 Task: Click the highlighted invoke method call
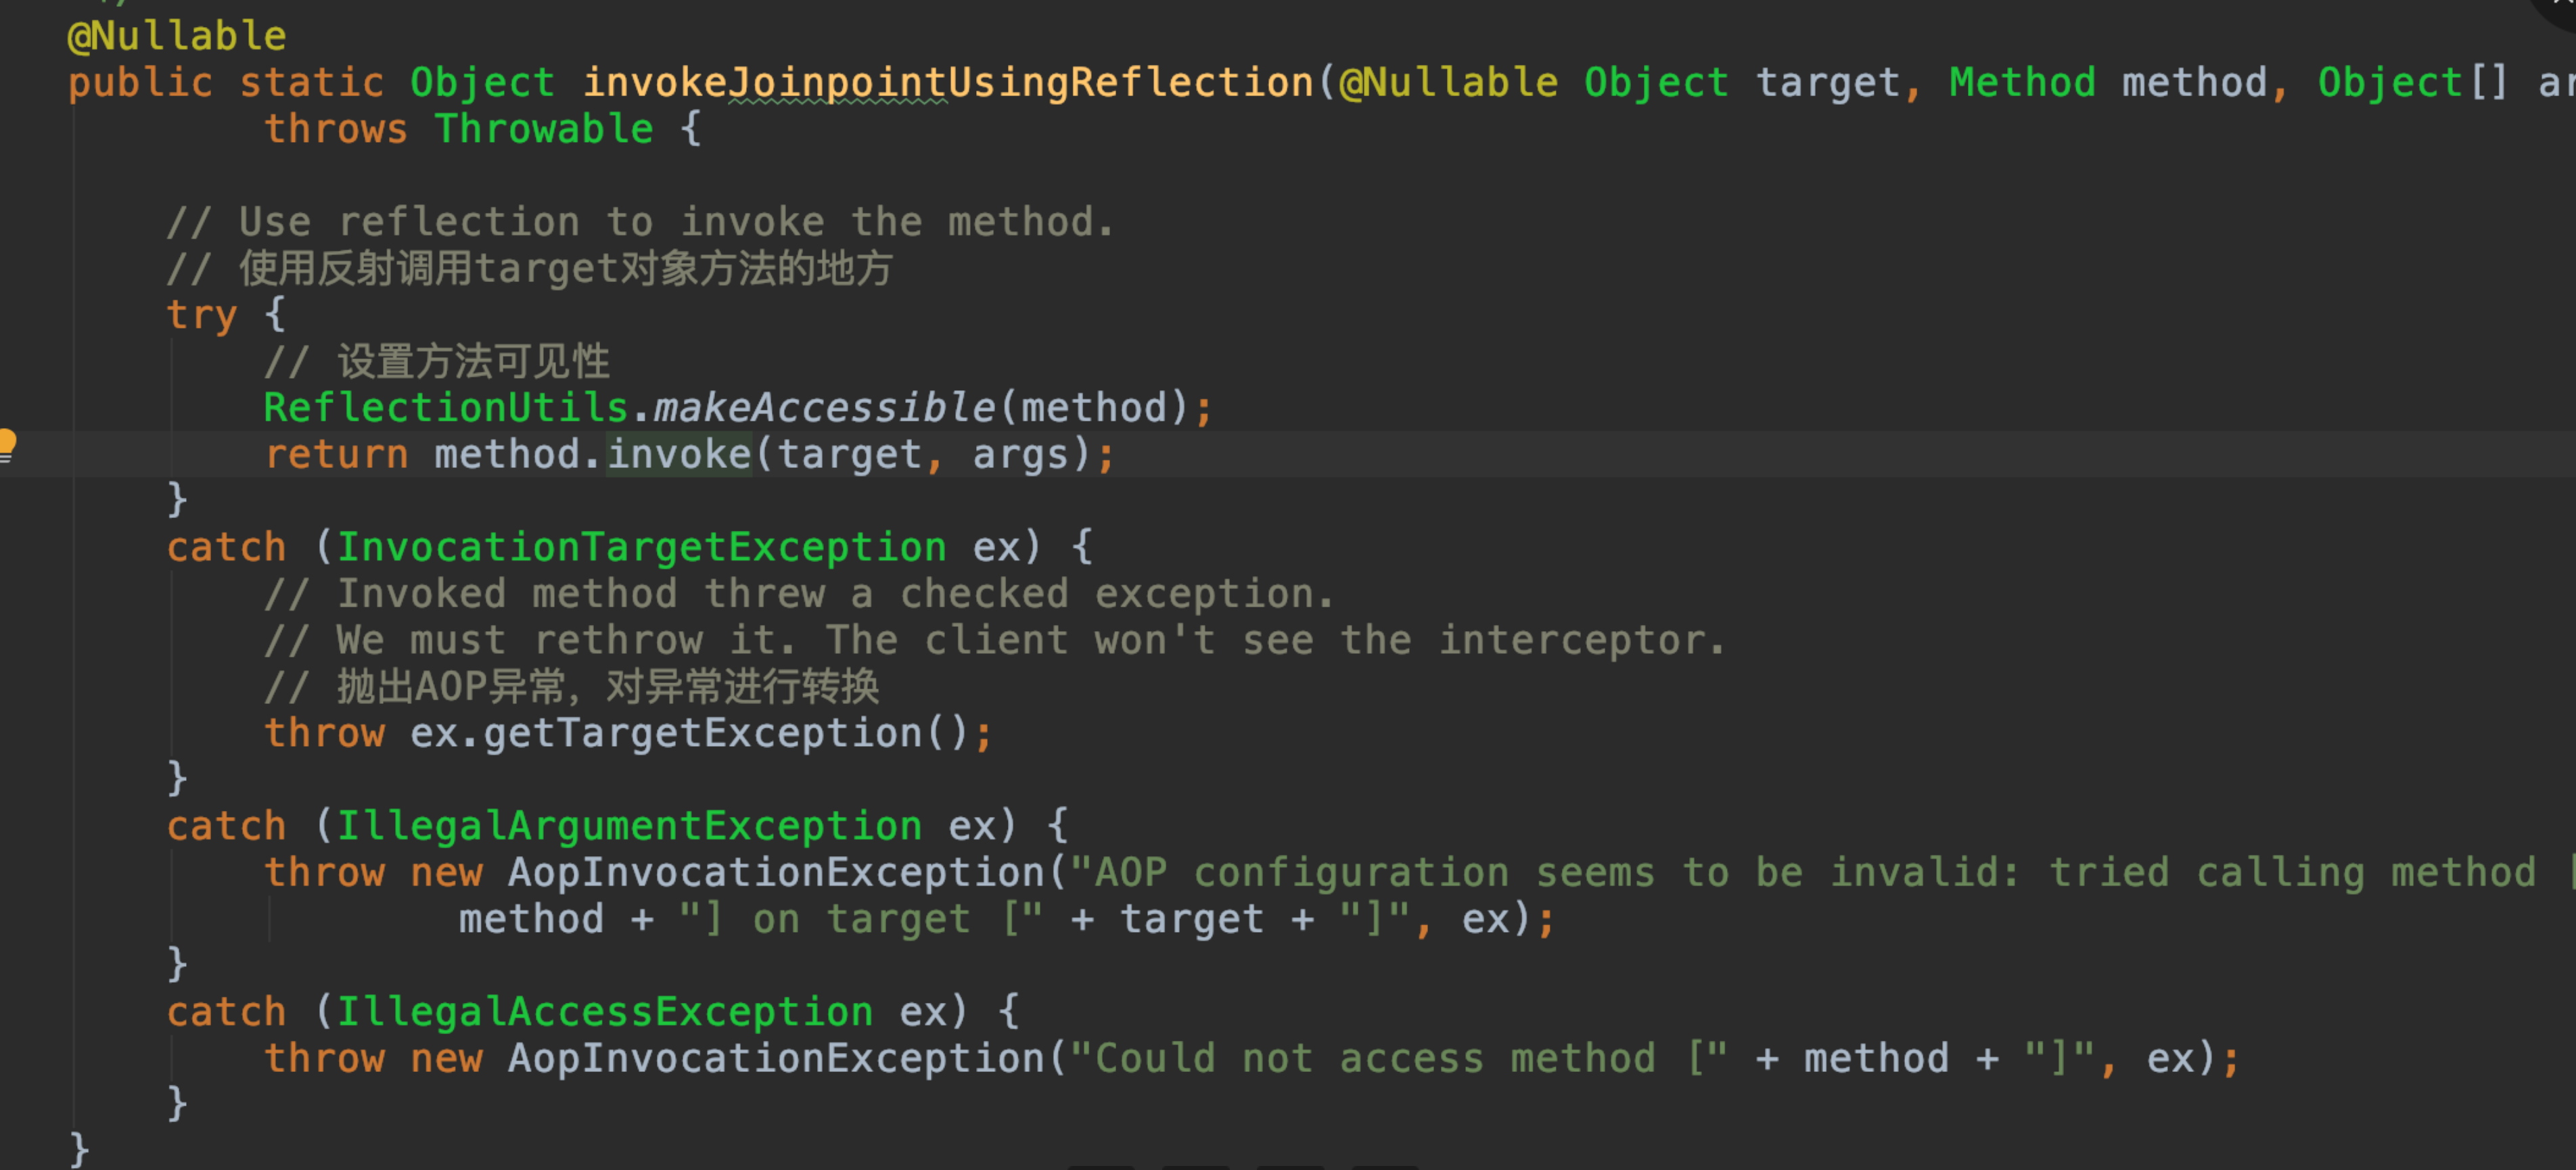(x=679, y=455)
